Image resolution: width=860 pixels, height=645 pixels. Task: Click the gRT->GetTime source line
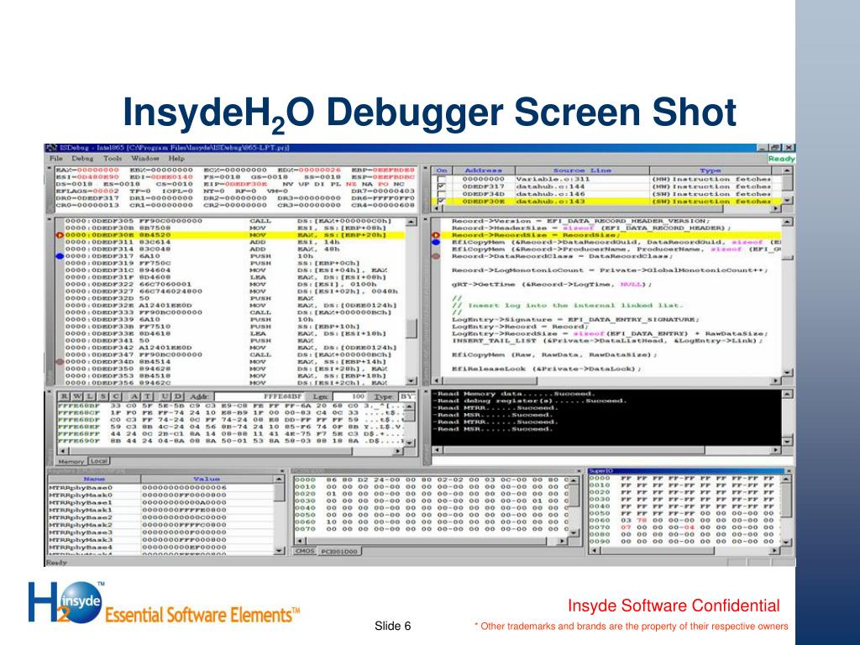(x=552, y=285)
